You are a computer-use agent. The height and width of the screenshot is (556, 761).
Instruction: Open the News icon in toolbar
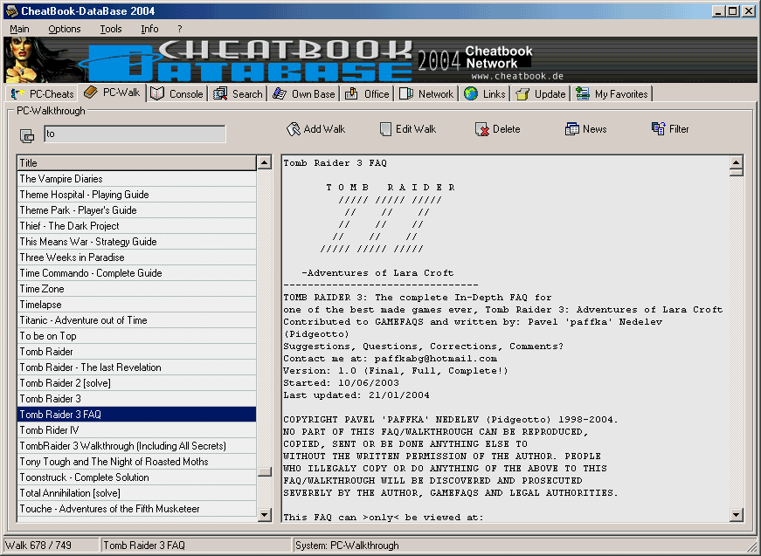(572, 129)
